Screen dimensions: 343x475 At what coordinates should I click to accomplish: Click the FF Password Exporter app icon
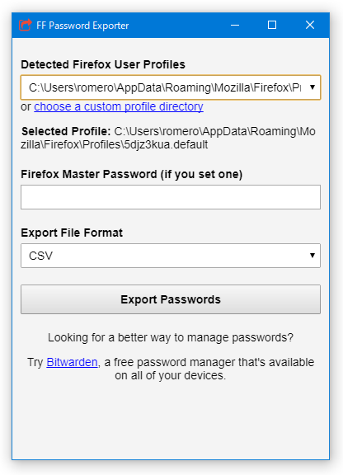[26, 25]
